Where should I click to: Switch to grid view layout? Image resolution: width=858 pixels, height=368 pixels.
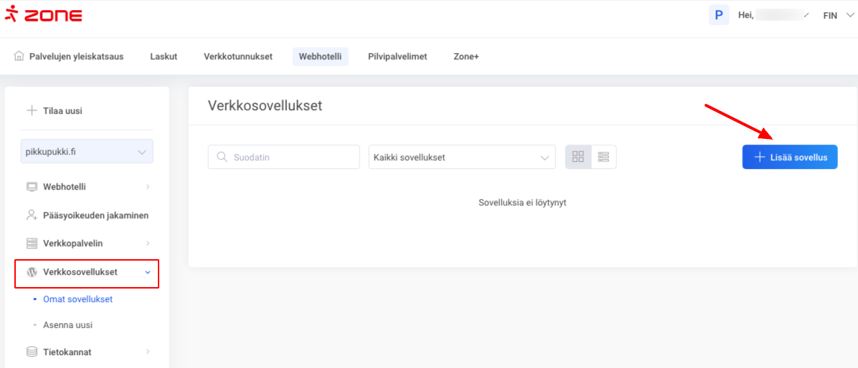click(577, 157)
